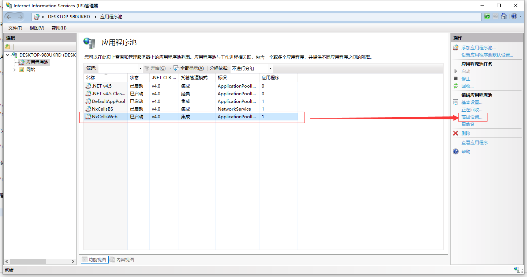
Task: Click the red Delete X icon
Action: click(x=456, y=133)
